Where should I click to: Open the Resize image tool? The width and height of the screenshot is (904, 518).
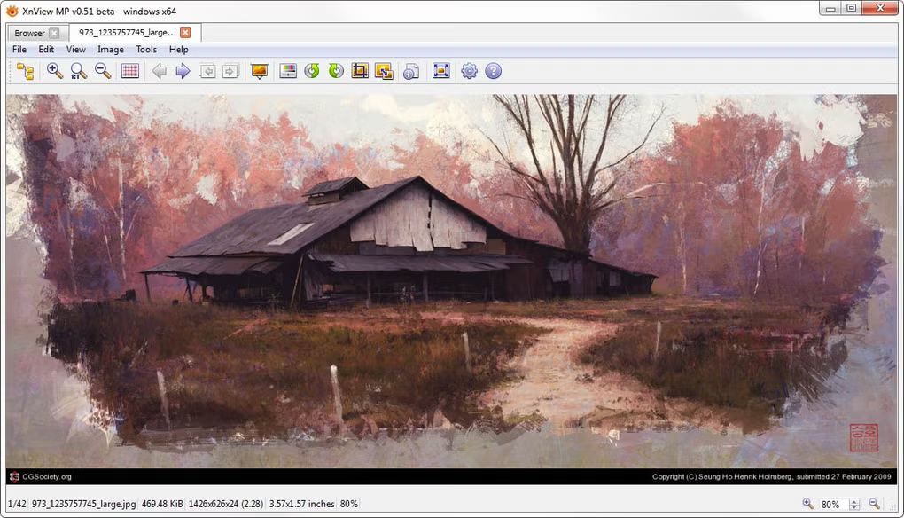[x=384, y=71]
